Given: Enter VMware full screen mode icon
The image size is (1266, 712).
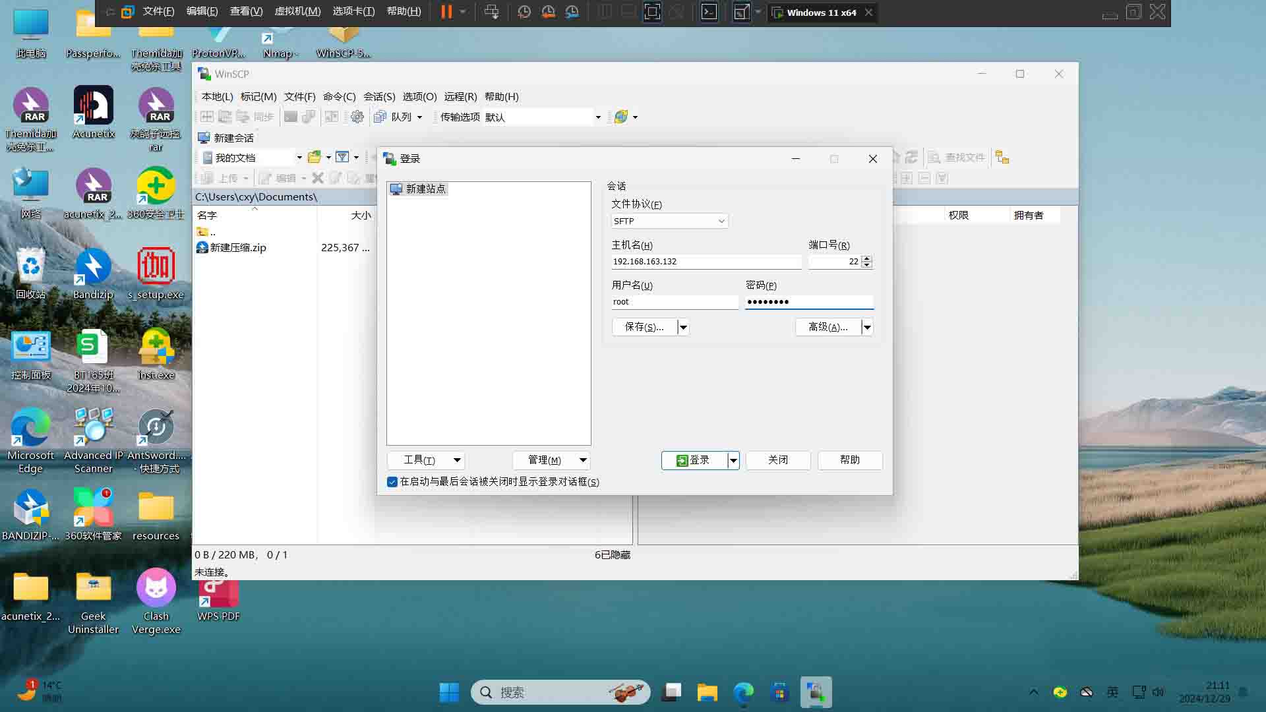Looking at the screenshot, I should 651,12.
